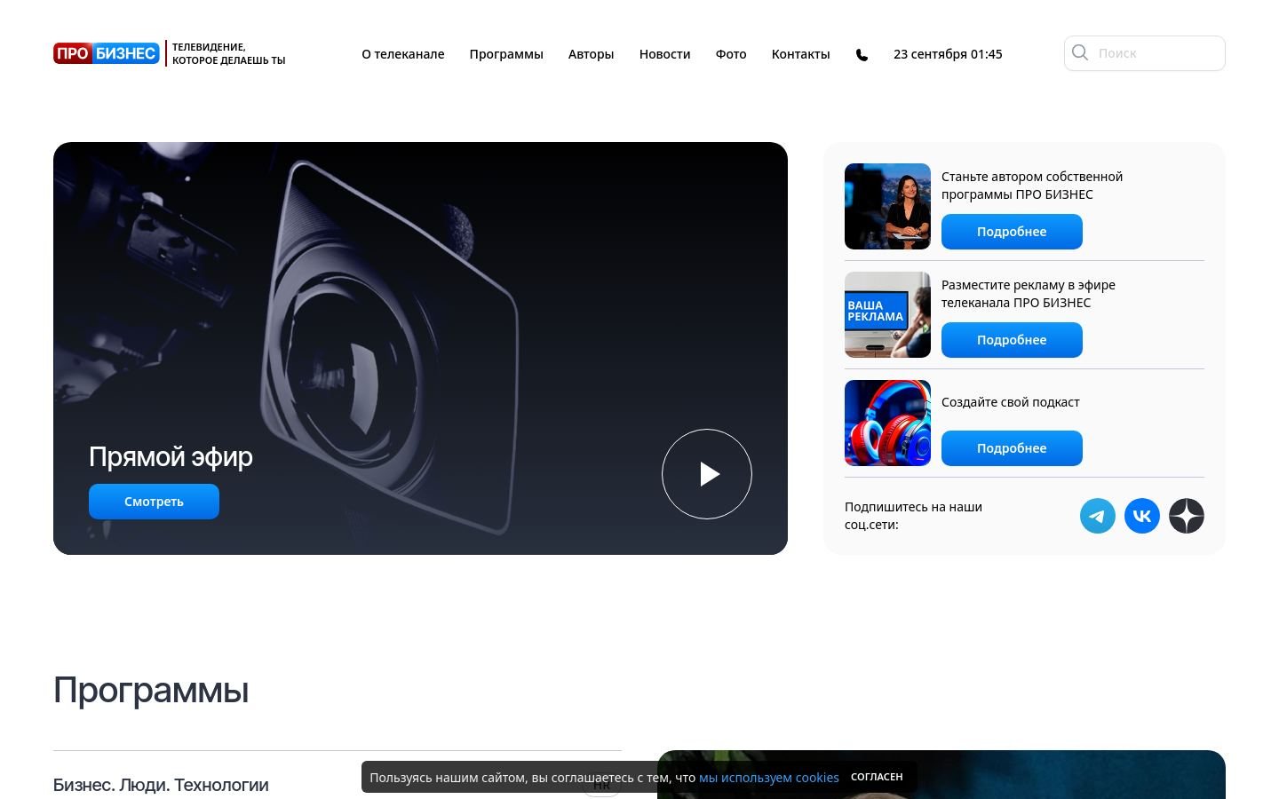Accept cookies with СОГЛАСЕН button

[877, 777]
